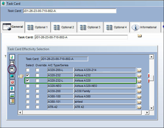Click Task Card field on General tab
Image resolution: width=164 pixels, height=128 pixels.
[81, 37]
